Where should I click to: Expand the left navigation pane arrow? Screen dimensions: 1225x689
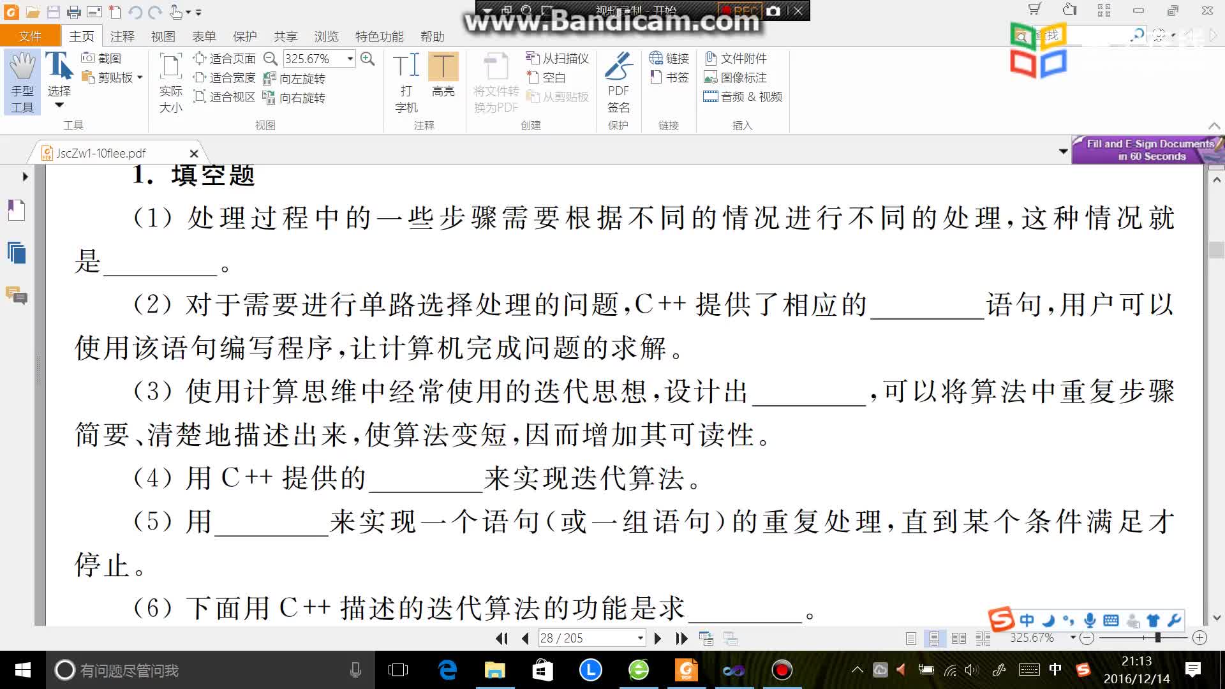25,177
